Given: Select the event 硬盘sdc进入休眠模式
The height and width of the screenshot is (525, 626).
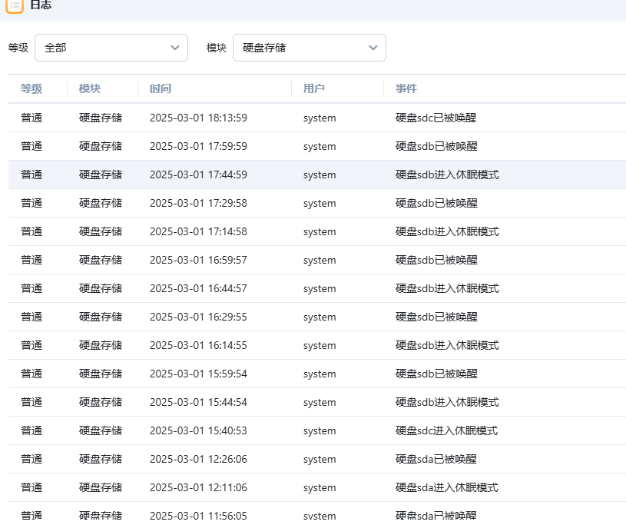Looking at the screenshot, I should [x=446, y=430].
